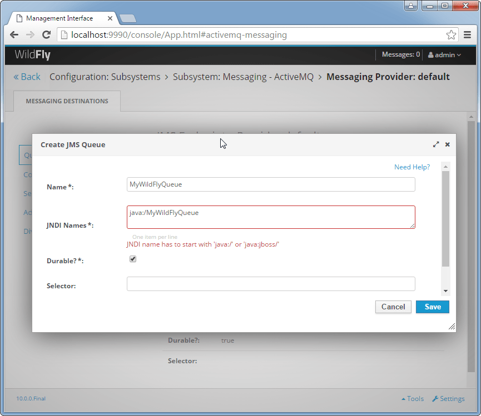The image size is (481, 416).
Task: Click inside the Selector input field
Action: pos(271,284)
